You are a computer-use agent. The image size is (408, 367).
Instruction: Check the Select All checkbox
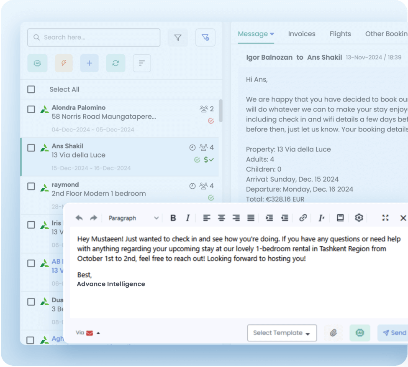pyautogui.click(x=31, y=89)
